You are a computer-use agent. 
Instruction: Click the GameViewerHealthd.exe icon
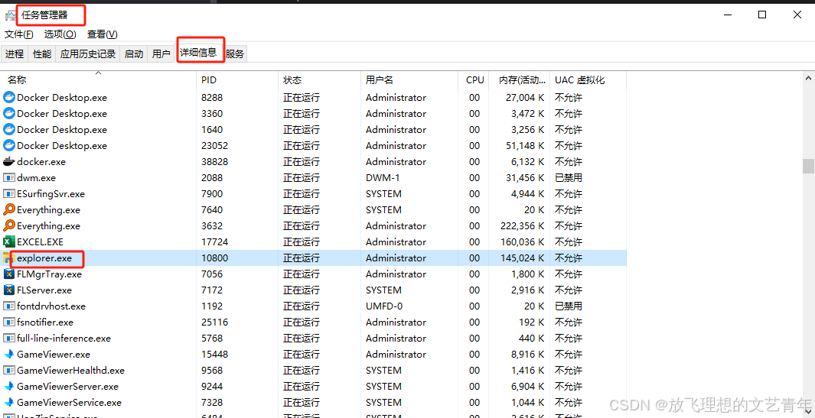tap(9, 370)
